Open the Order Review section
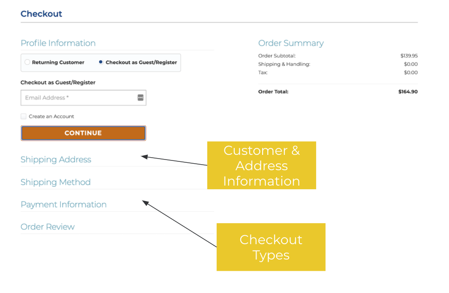The image size is (449, 293). point(47,227)
